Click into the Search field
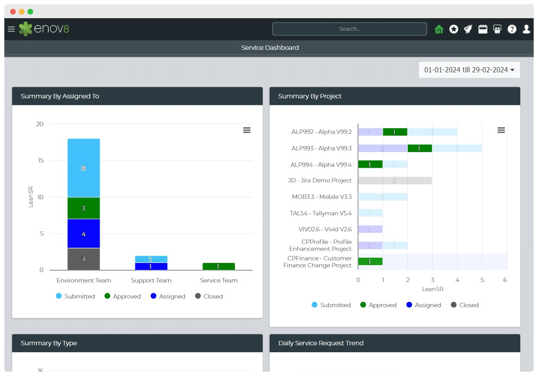 349,29
